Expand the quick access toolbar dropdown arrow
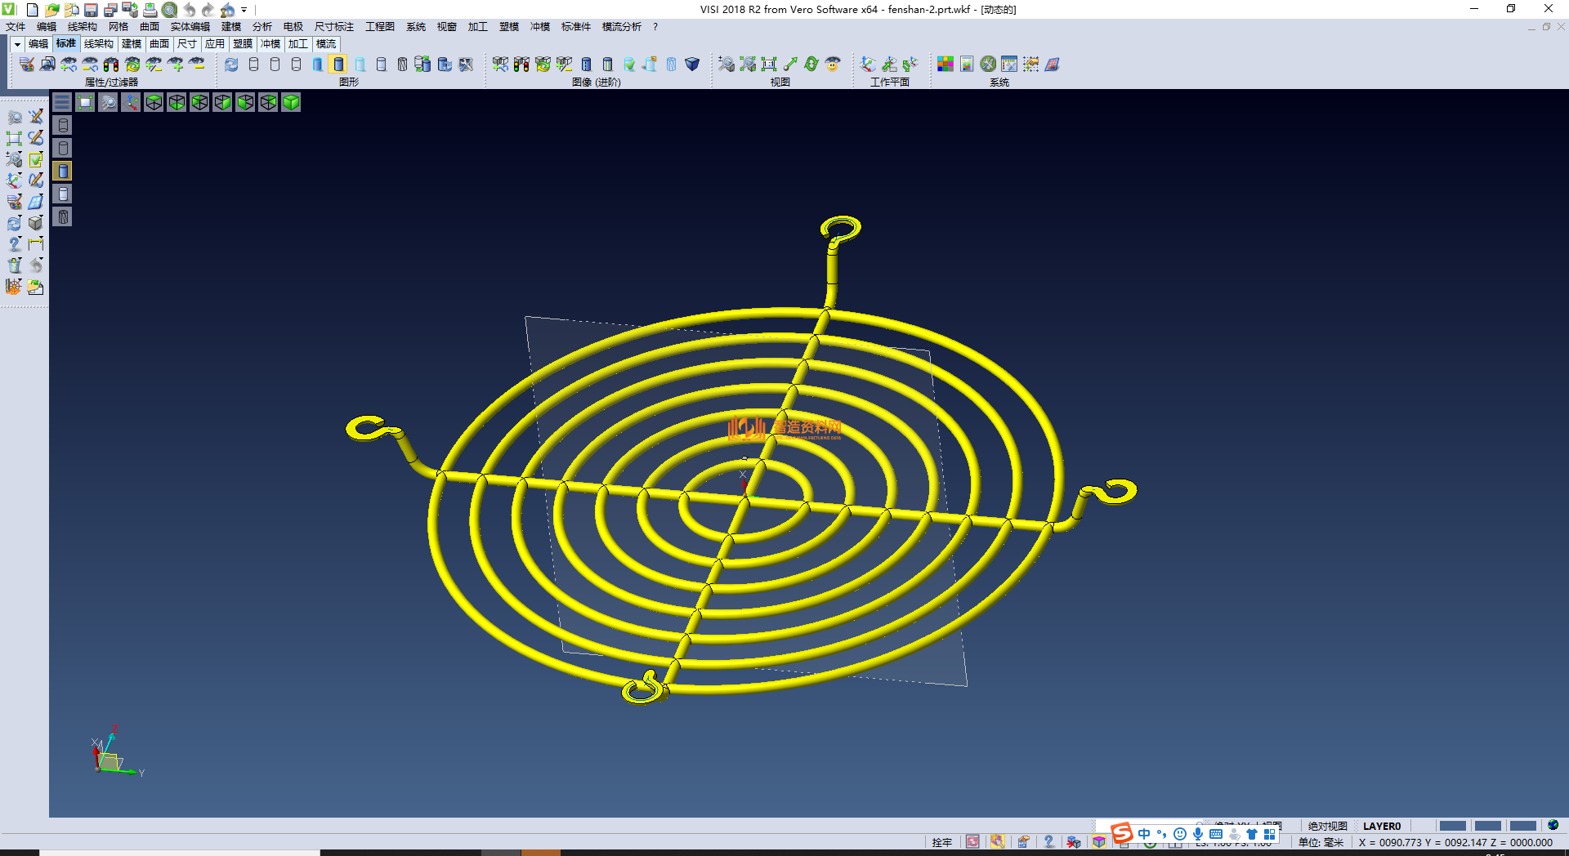1569x856 pixels. coord(244,10)
